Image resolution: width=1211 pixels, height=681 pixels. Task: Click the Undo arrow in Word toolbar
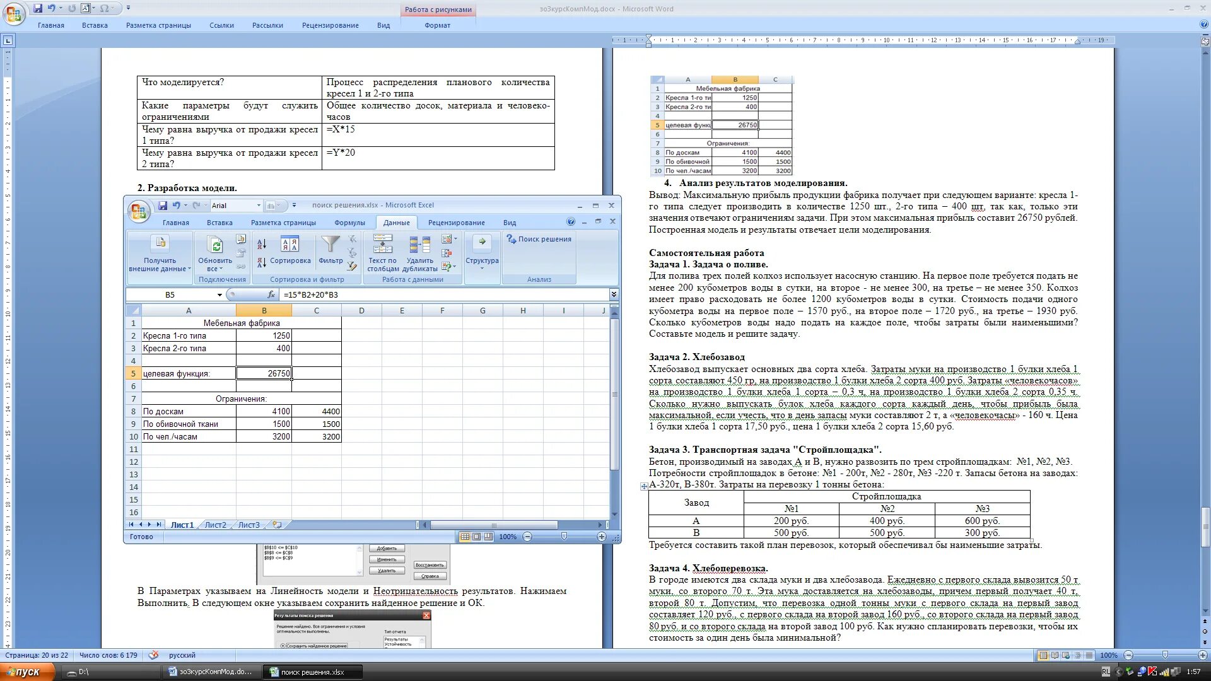tap(52, 8)
